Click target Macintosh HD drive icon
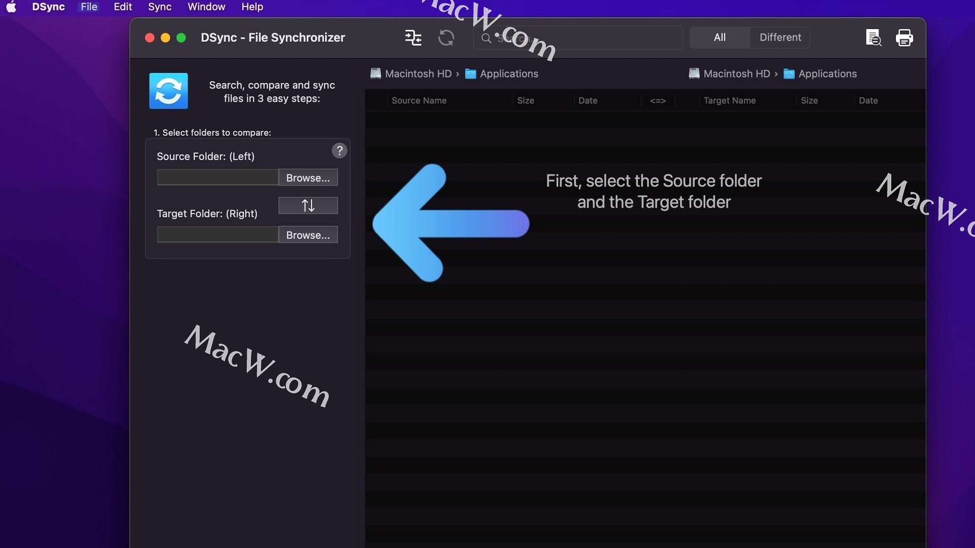The height and width of the screenshot is (548, 975). [x=694, y=74]
